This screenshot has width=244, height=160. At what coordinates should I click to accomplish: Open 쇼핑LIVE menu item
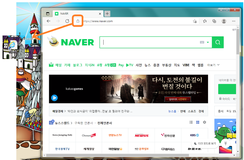[x=110, y=65]
